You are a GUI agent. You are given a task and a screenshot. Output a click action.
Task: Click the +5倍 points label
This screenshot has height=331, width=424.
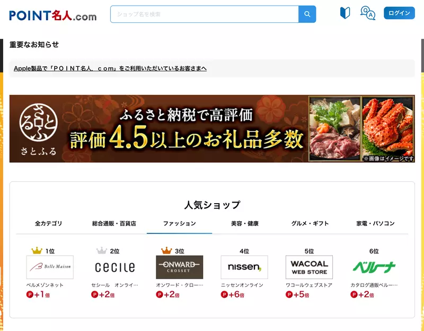pos(297,294)
